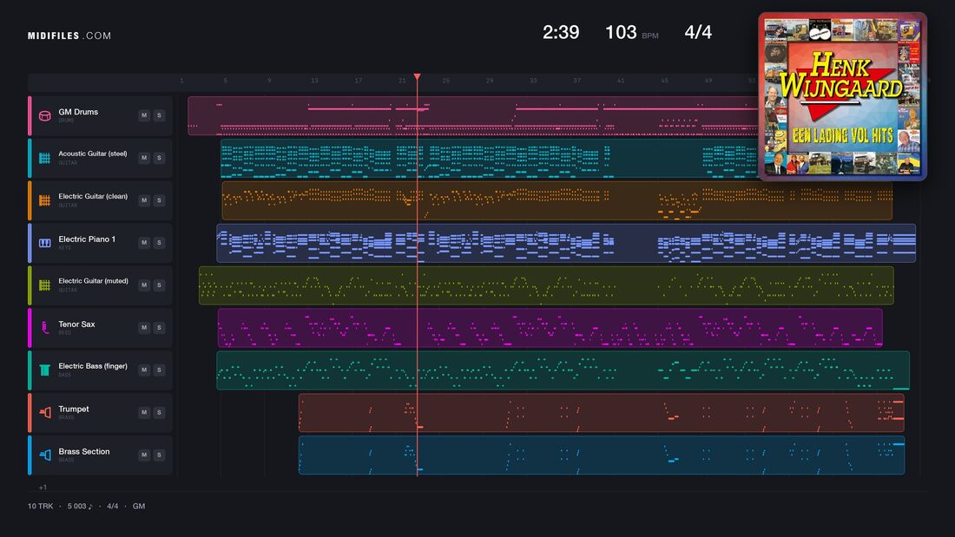Click the Brass Section track name

coord(84,452)
